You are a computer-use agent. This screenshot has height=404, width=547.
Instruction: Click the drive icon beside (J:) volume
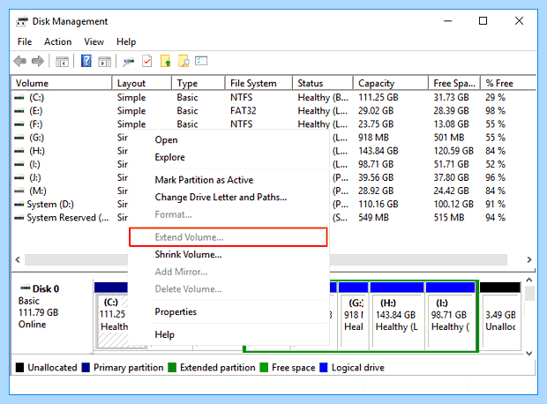(x=19, y=177)
